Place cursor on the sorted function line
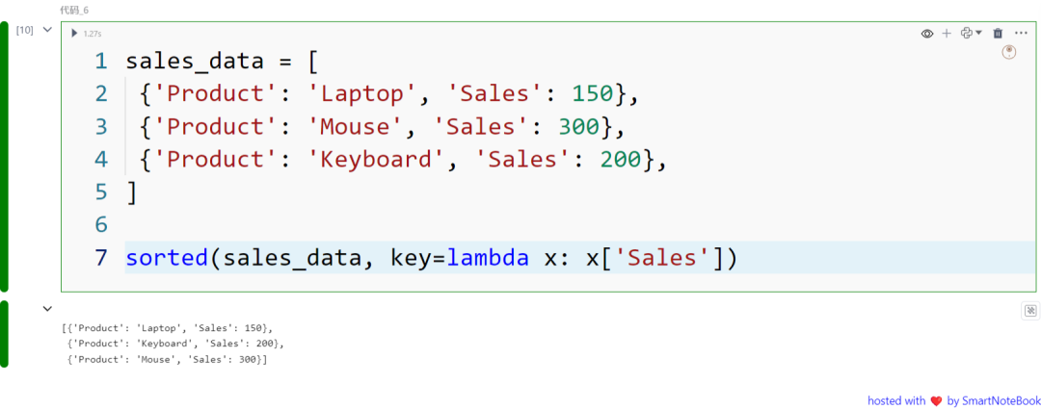Screen dimensions: 1041x409 432,257
